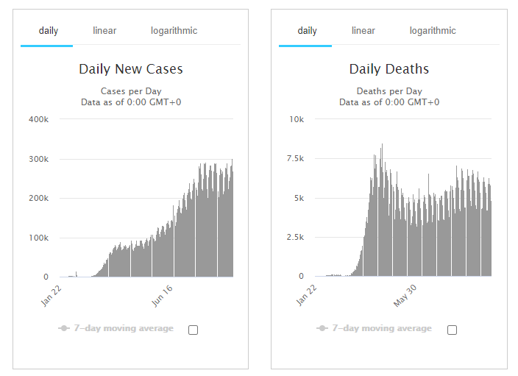Select the daily tab above Daily New Cases
This screenshot has width=518, height=376.
click(49, 31)
